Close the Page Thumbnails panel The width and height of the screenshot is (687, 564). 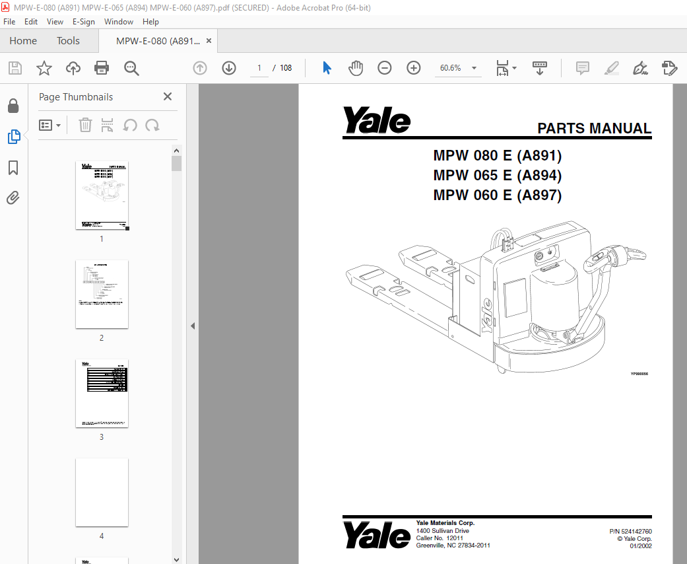(168, 96)
